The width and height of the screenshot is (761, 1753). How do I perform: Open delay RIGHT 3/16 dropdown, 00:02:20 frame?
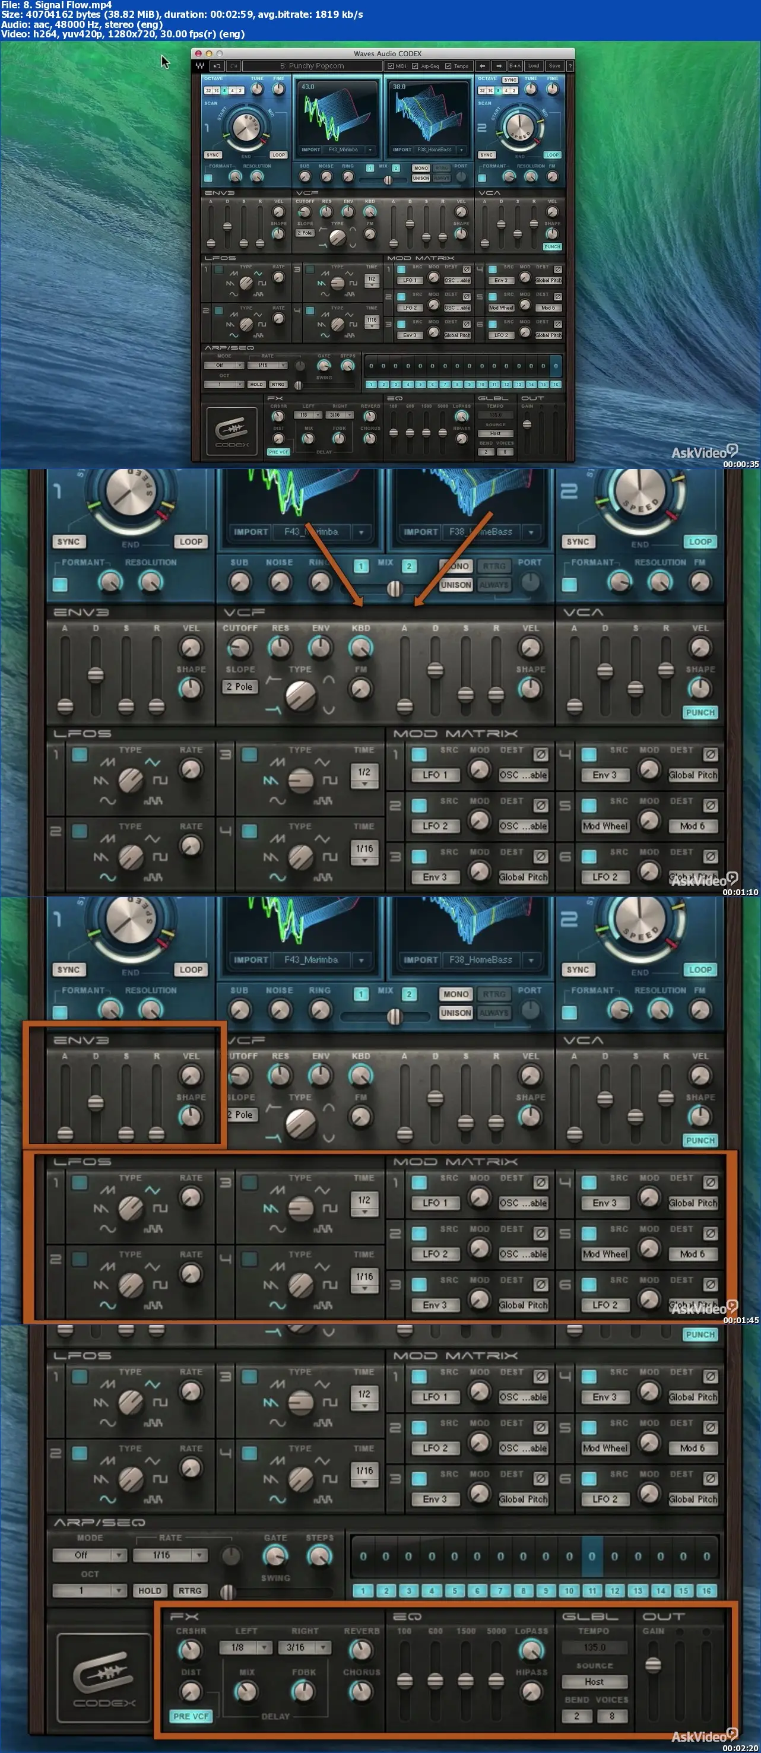click(x=305, y=1647)
